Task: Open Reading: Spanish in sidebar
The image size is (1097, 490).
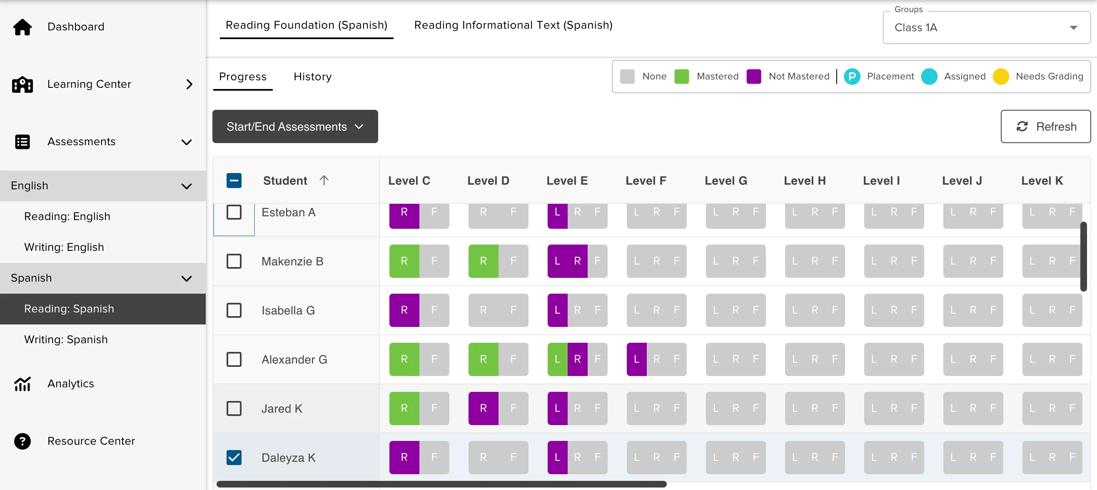Action: click(x=102, y=309)
